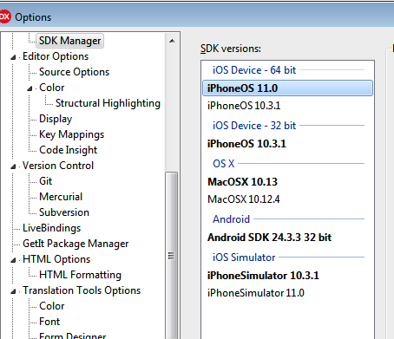Viewport: 394px width, 339px height.
Task: Open Key Mappings options
Action: point(71,134)
